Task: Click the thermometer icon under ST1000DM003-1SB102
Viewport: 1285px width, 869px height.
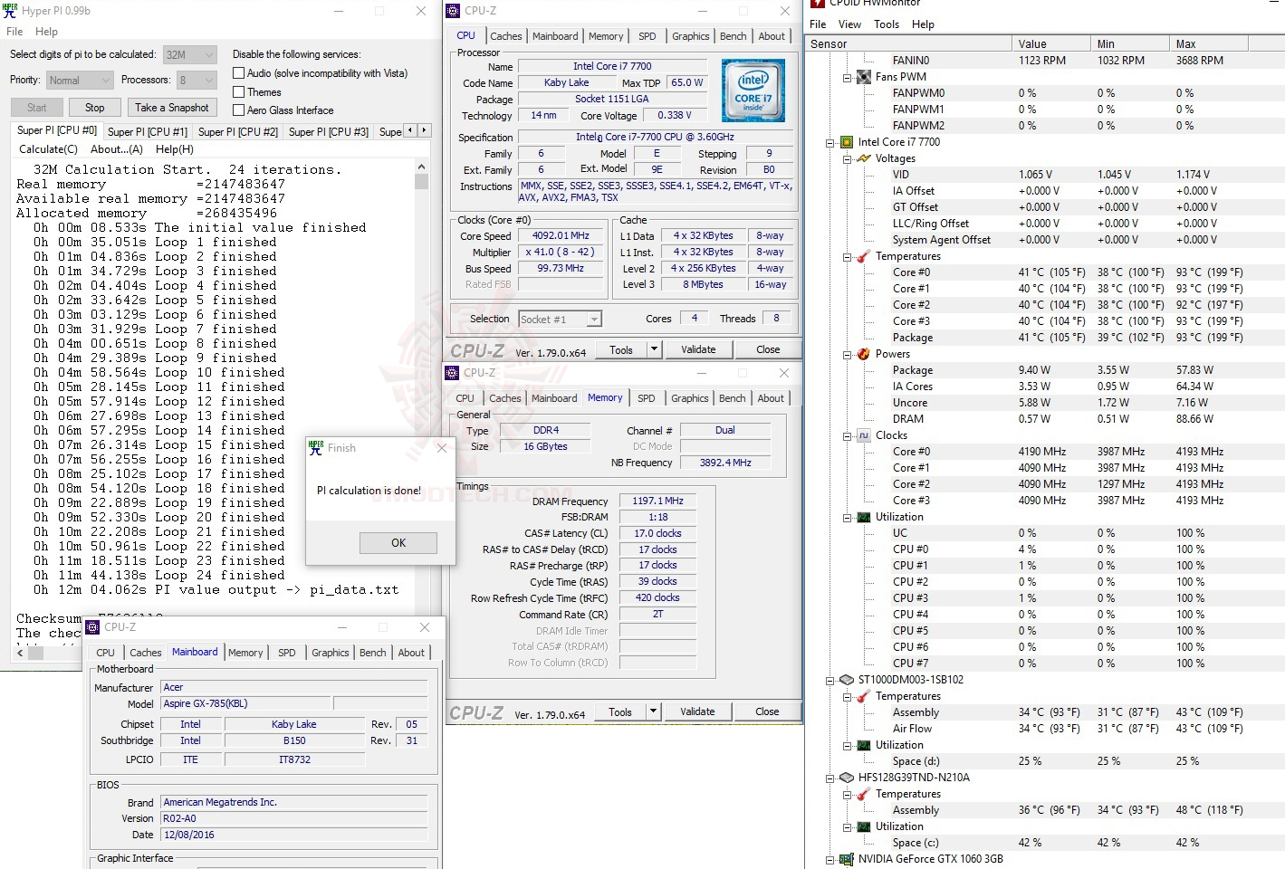Action: [864, 696]
